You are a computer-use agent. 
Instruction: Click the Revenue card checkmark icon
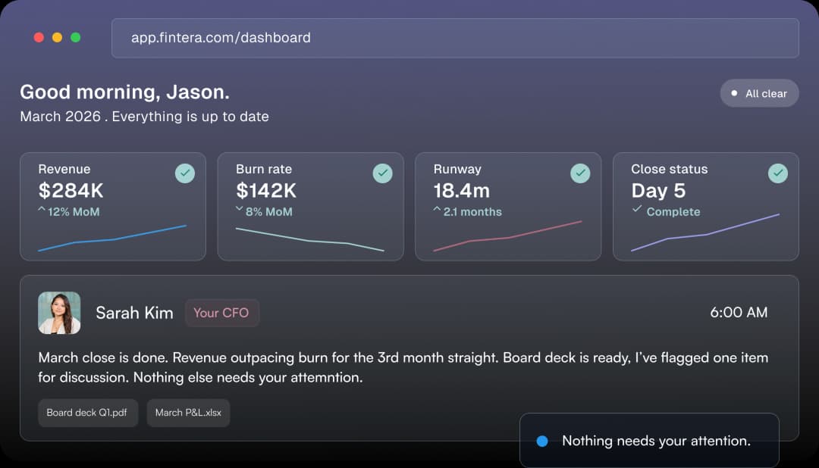pyautogui.click(x=185, y=173)
